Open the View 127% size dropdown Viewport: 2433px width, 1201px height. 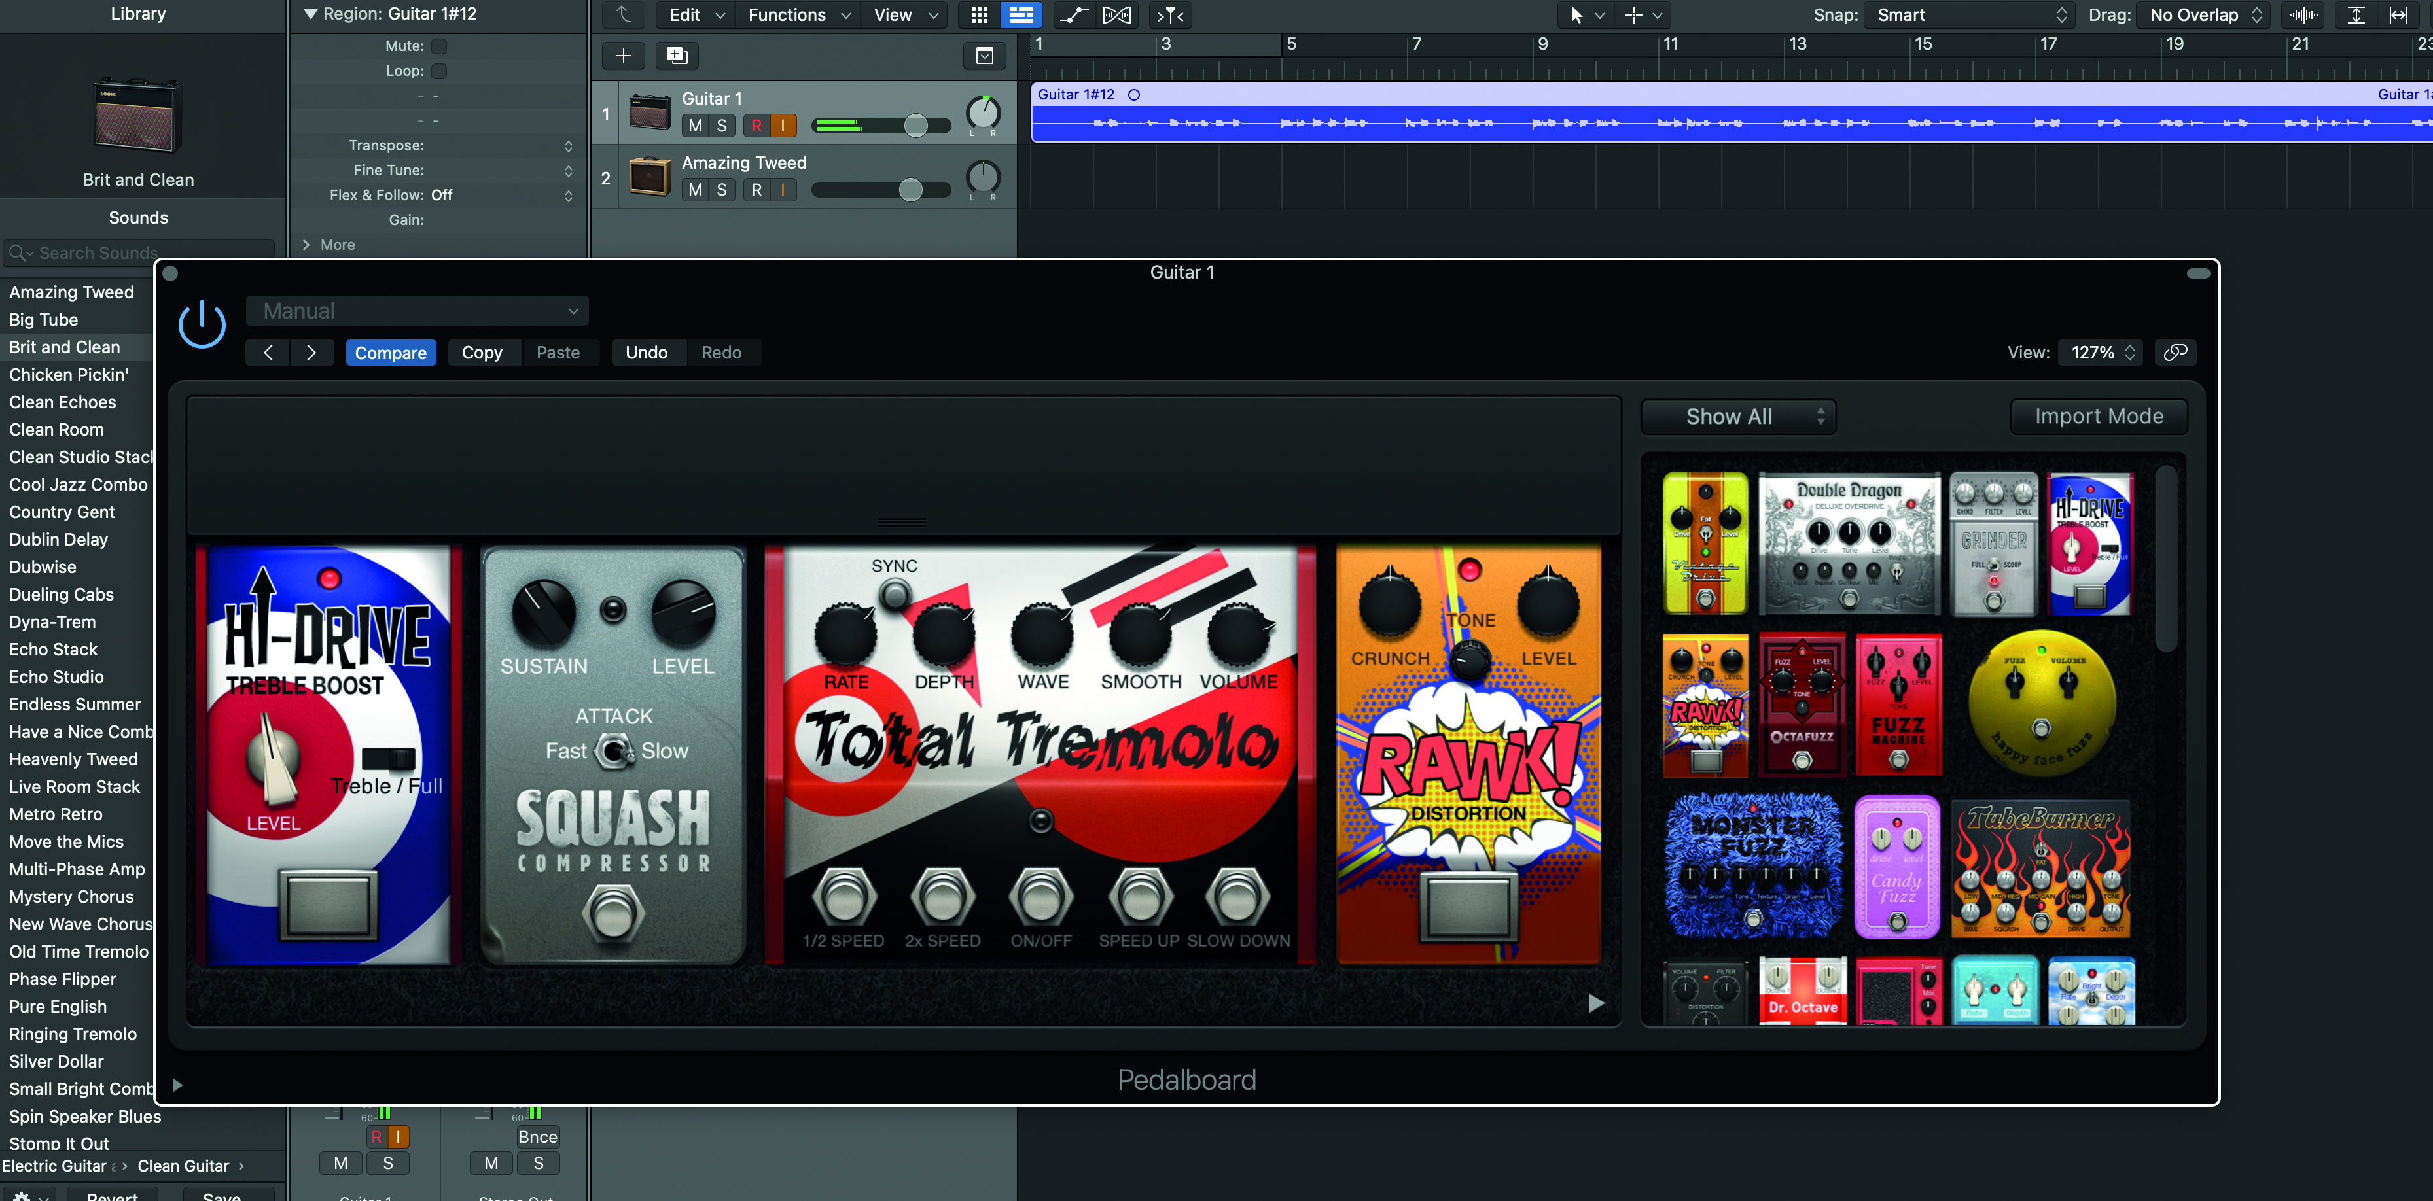(2100, 352)
